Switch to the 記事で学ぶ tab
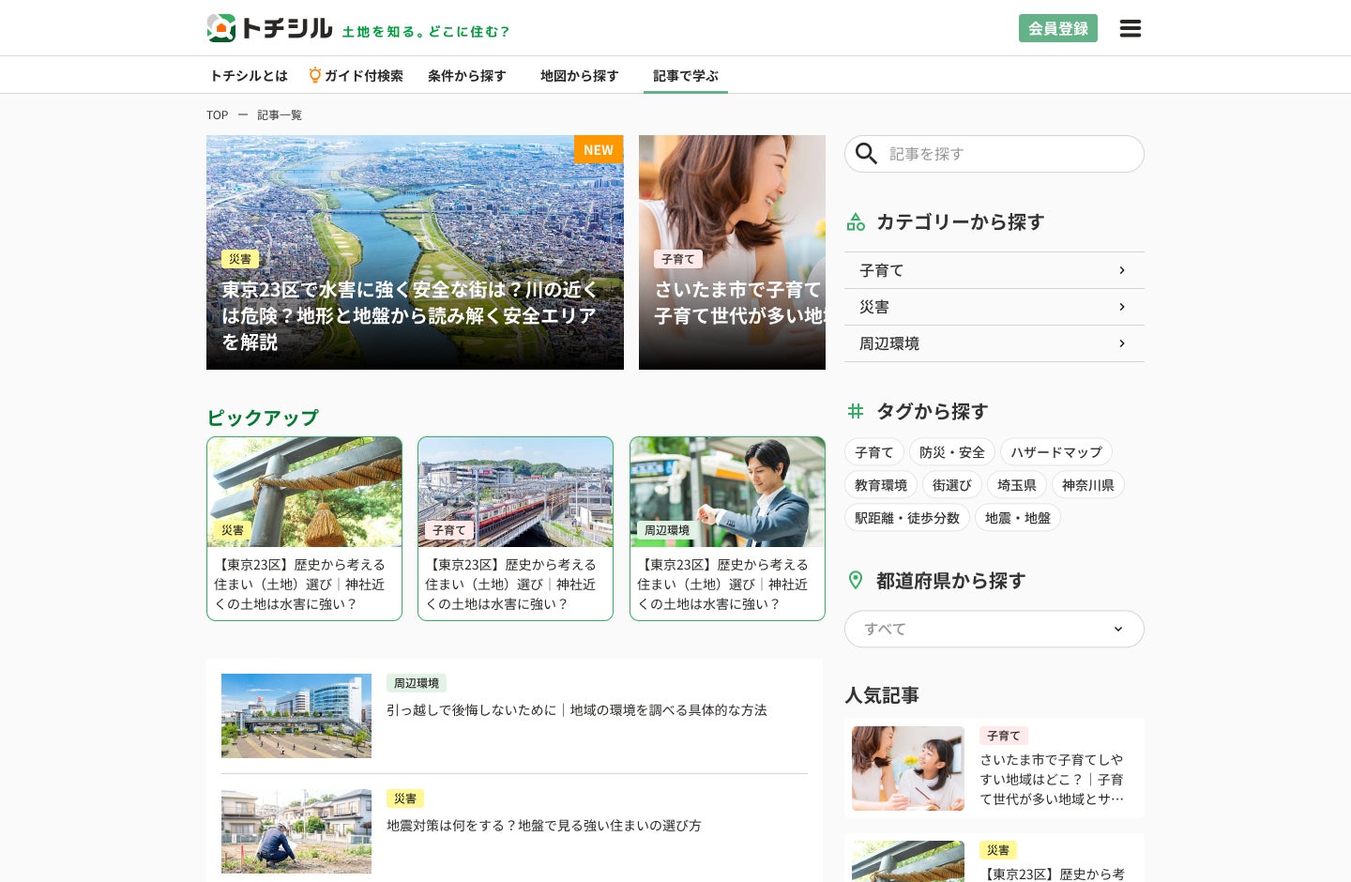The height and width of the screenshot is (882, 1351). (686, 76)
